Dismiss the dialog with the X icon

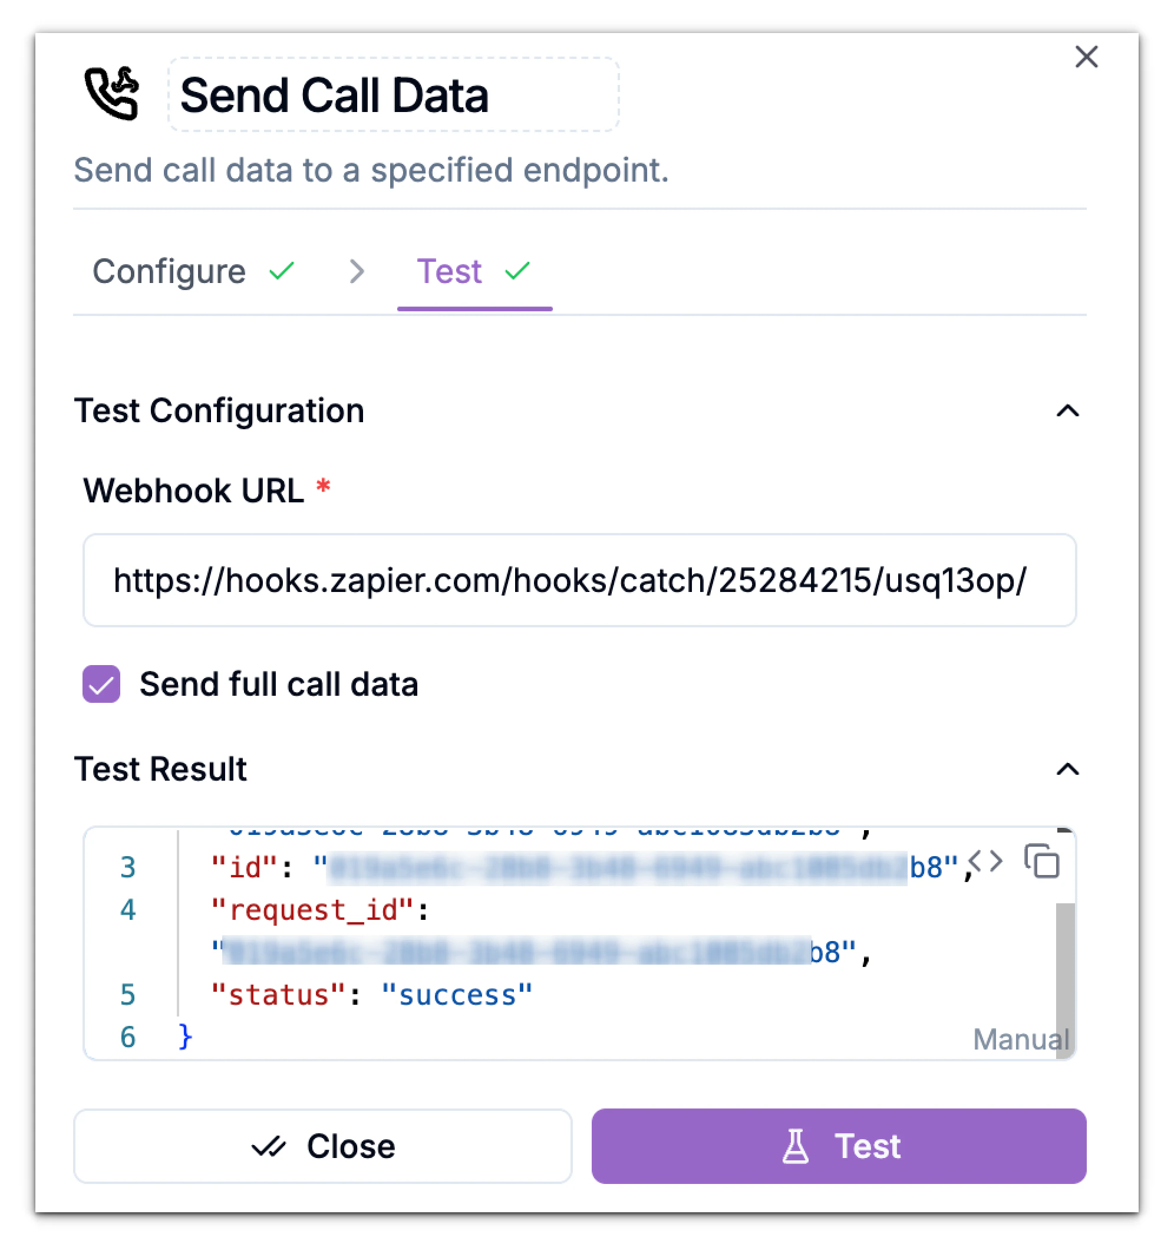pyautogui.click(x=1086, y=57)
